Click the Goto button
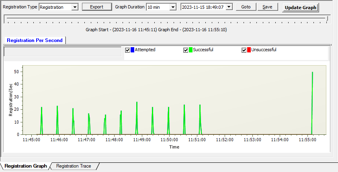Screen dimensions: 338x172 click(246, 7)
